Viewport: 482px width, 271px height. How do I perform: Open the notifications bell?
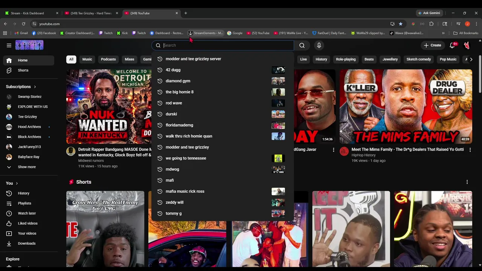pyautogui.click(x=453, y=46)
